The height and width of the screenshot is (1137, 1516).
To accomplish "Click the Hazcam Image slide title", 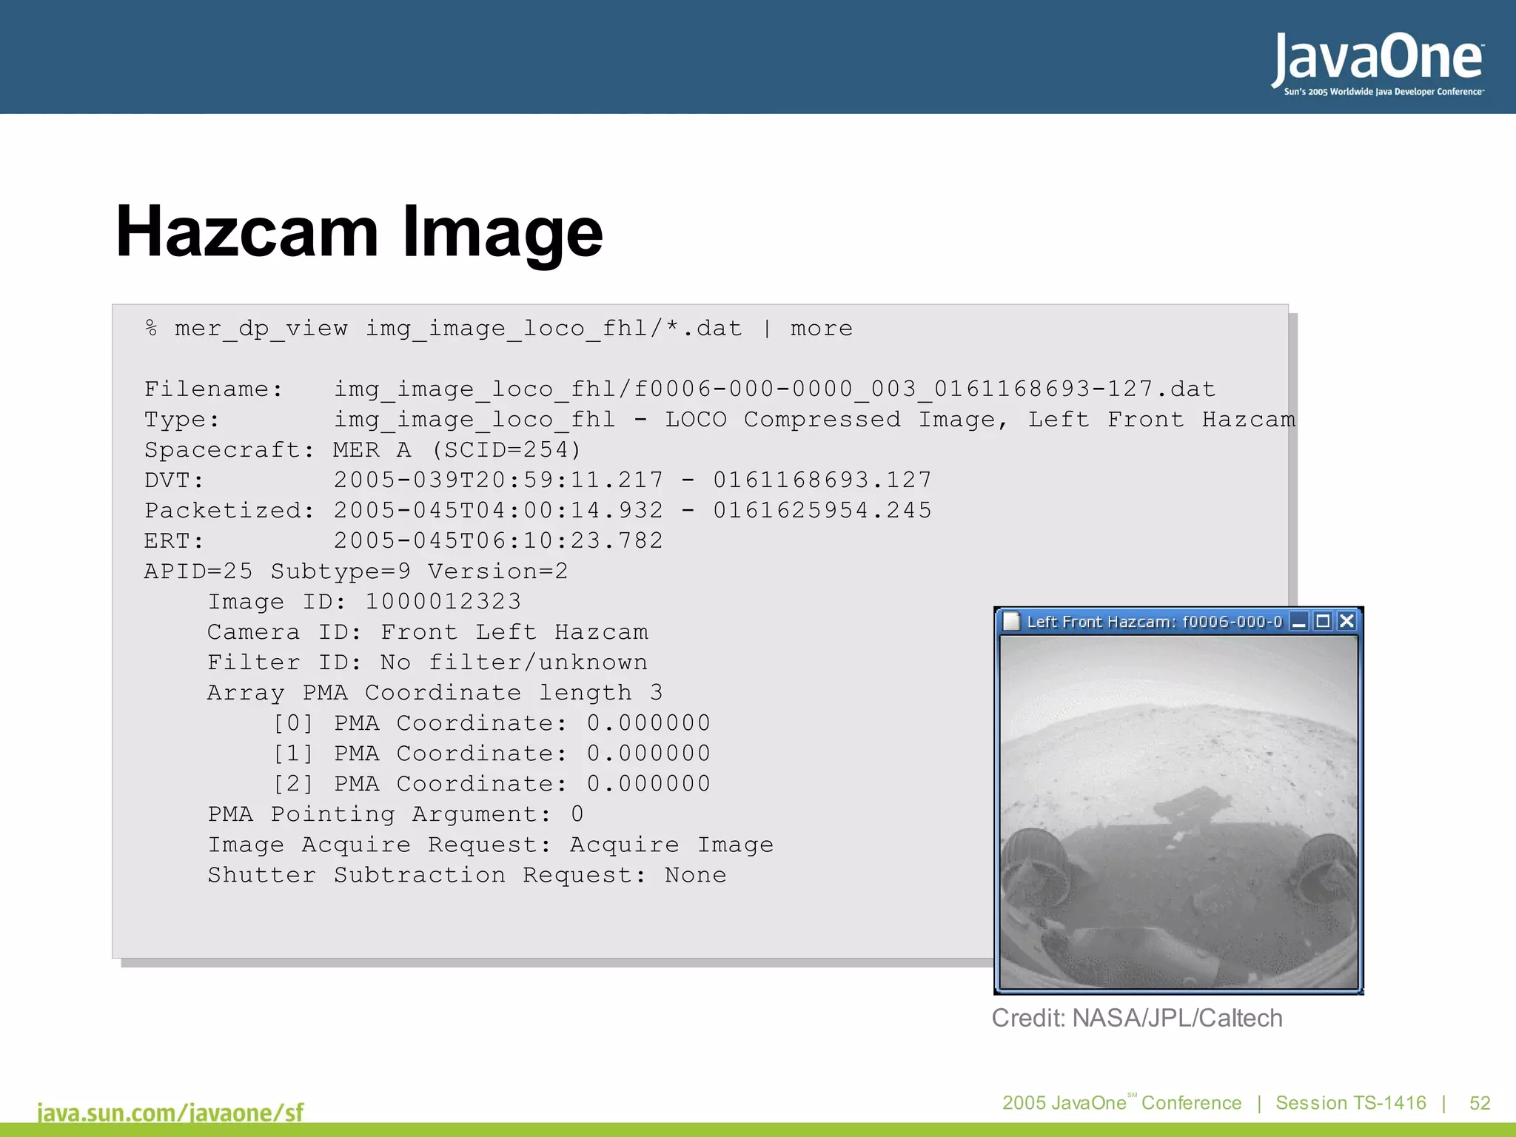I will 359,232.
